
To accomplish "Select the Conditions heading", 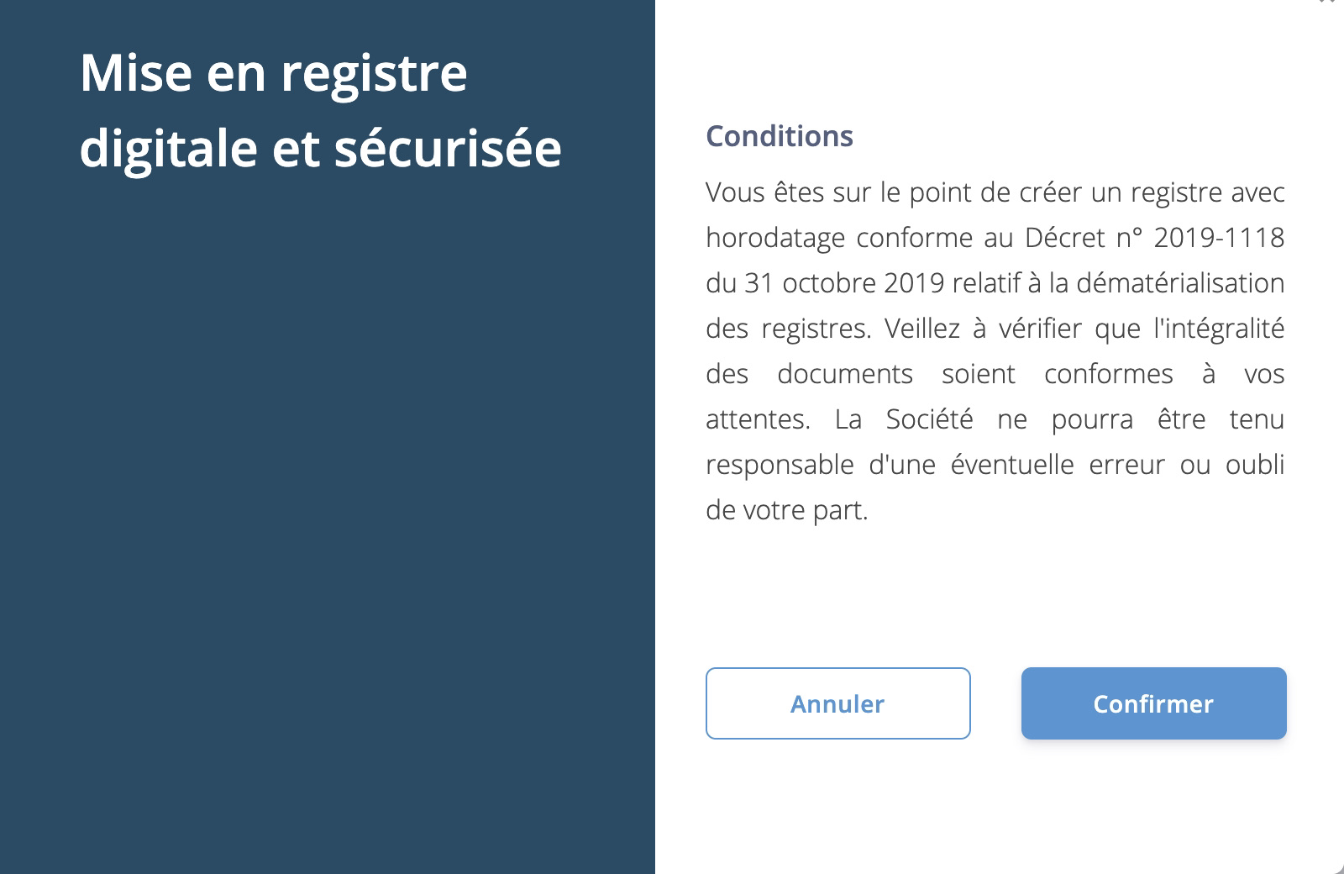I will 780,136.
